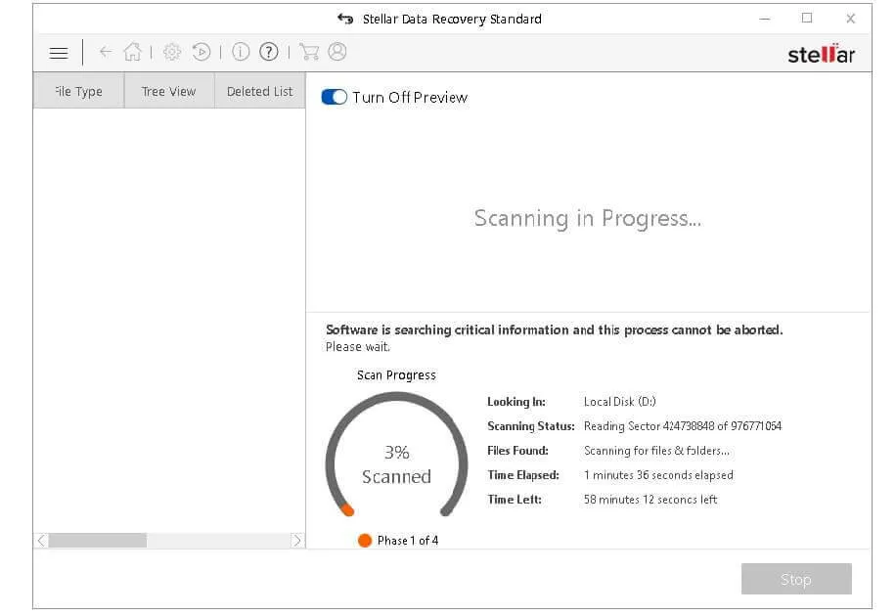
Task: Click the Stellar logo
Action: pos(821,55)
